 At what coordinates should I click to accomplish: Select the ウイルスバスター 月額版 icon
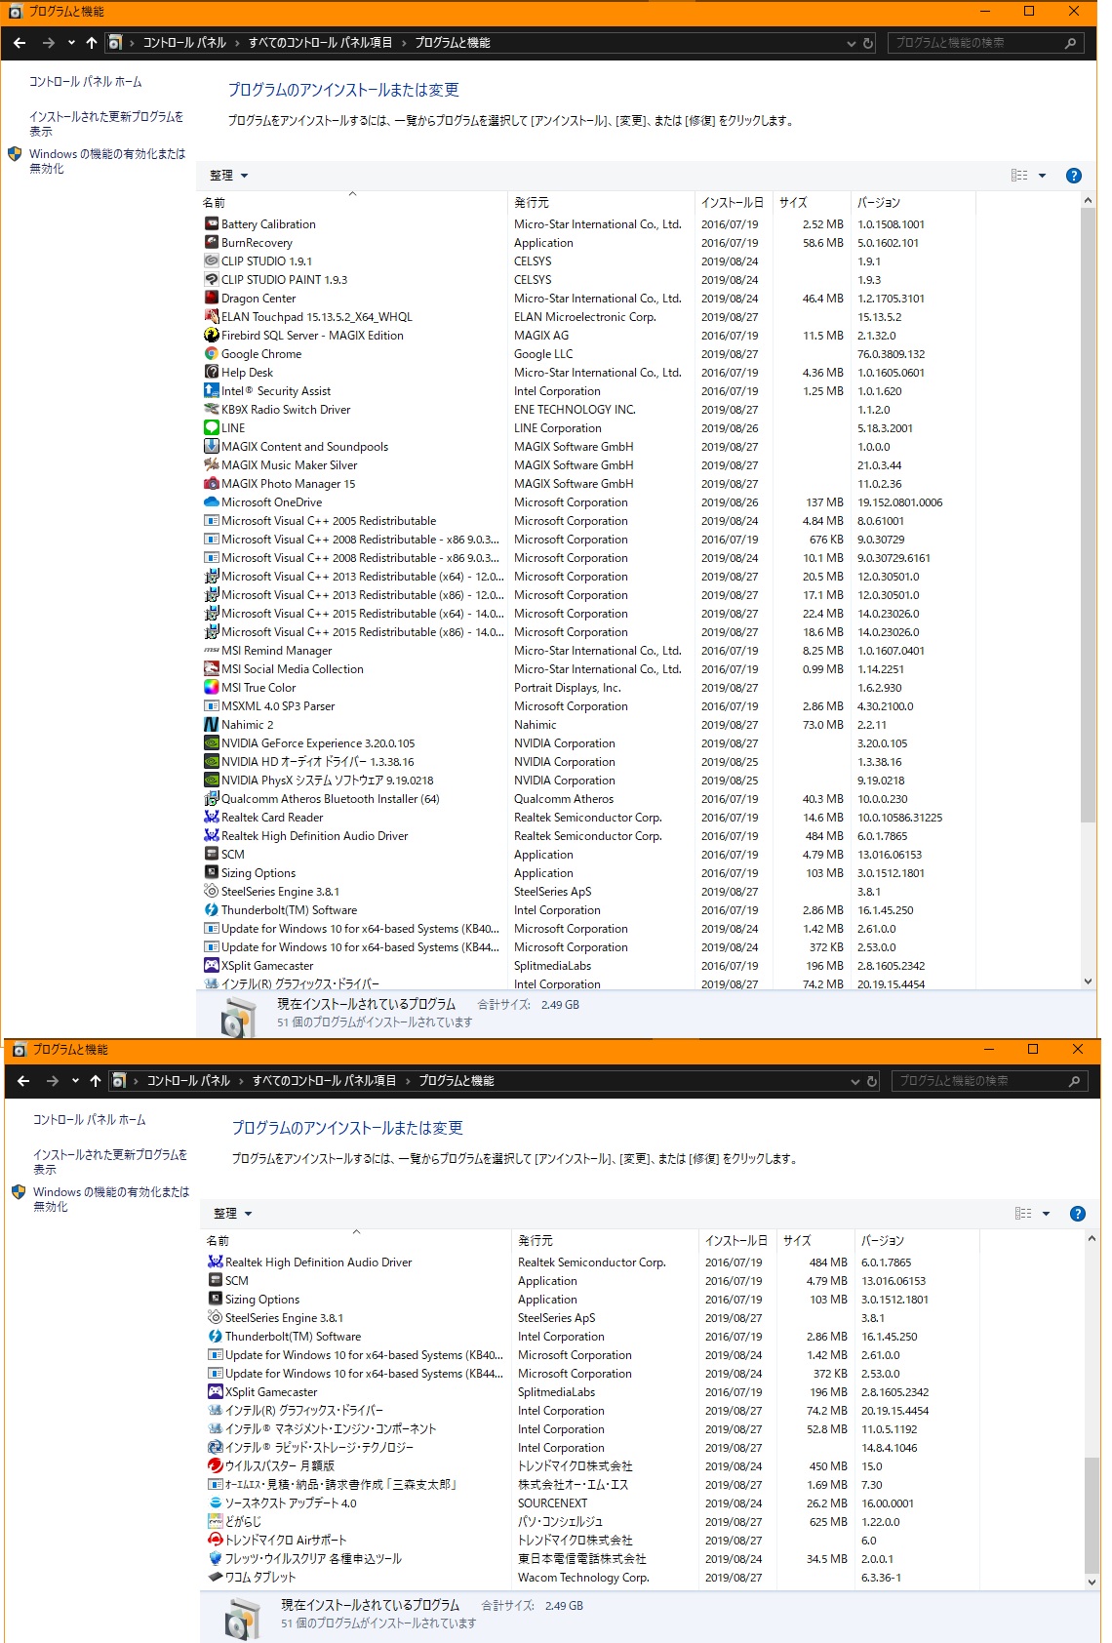pos(215,1466)
